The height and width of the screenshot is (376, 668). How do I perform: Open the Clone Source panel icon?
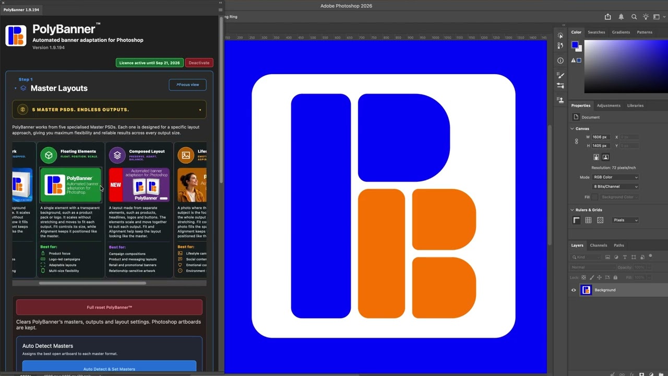coord(560,99)
